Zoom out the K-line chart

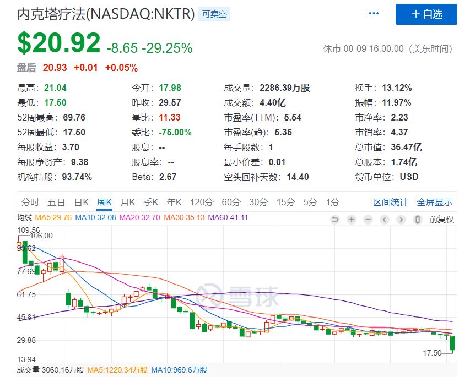(x=368, y=220)
